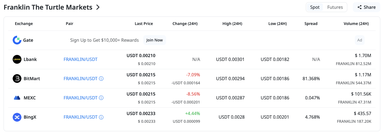The width and height of the screenshot is (385, 134).
Task: Click the BitMart exchange logo
Action: point(17,79)
